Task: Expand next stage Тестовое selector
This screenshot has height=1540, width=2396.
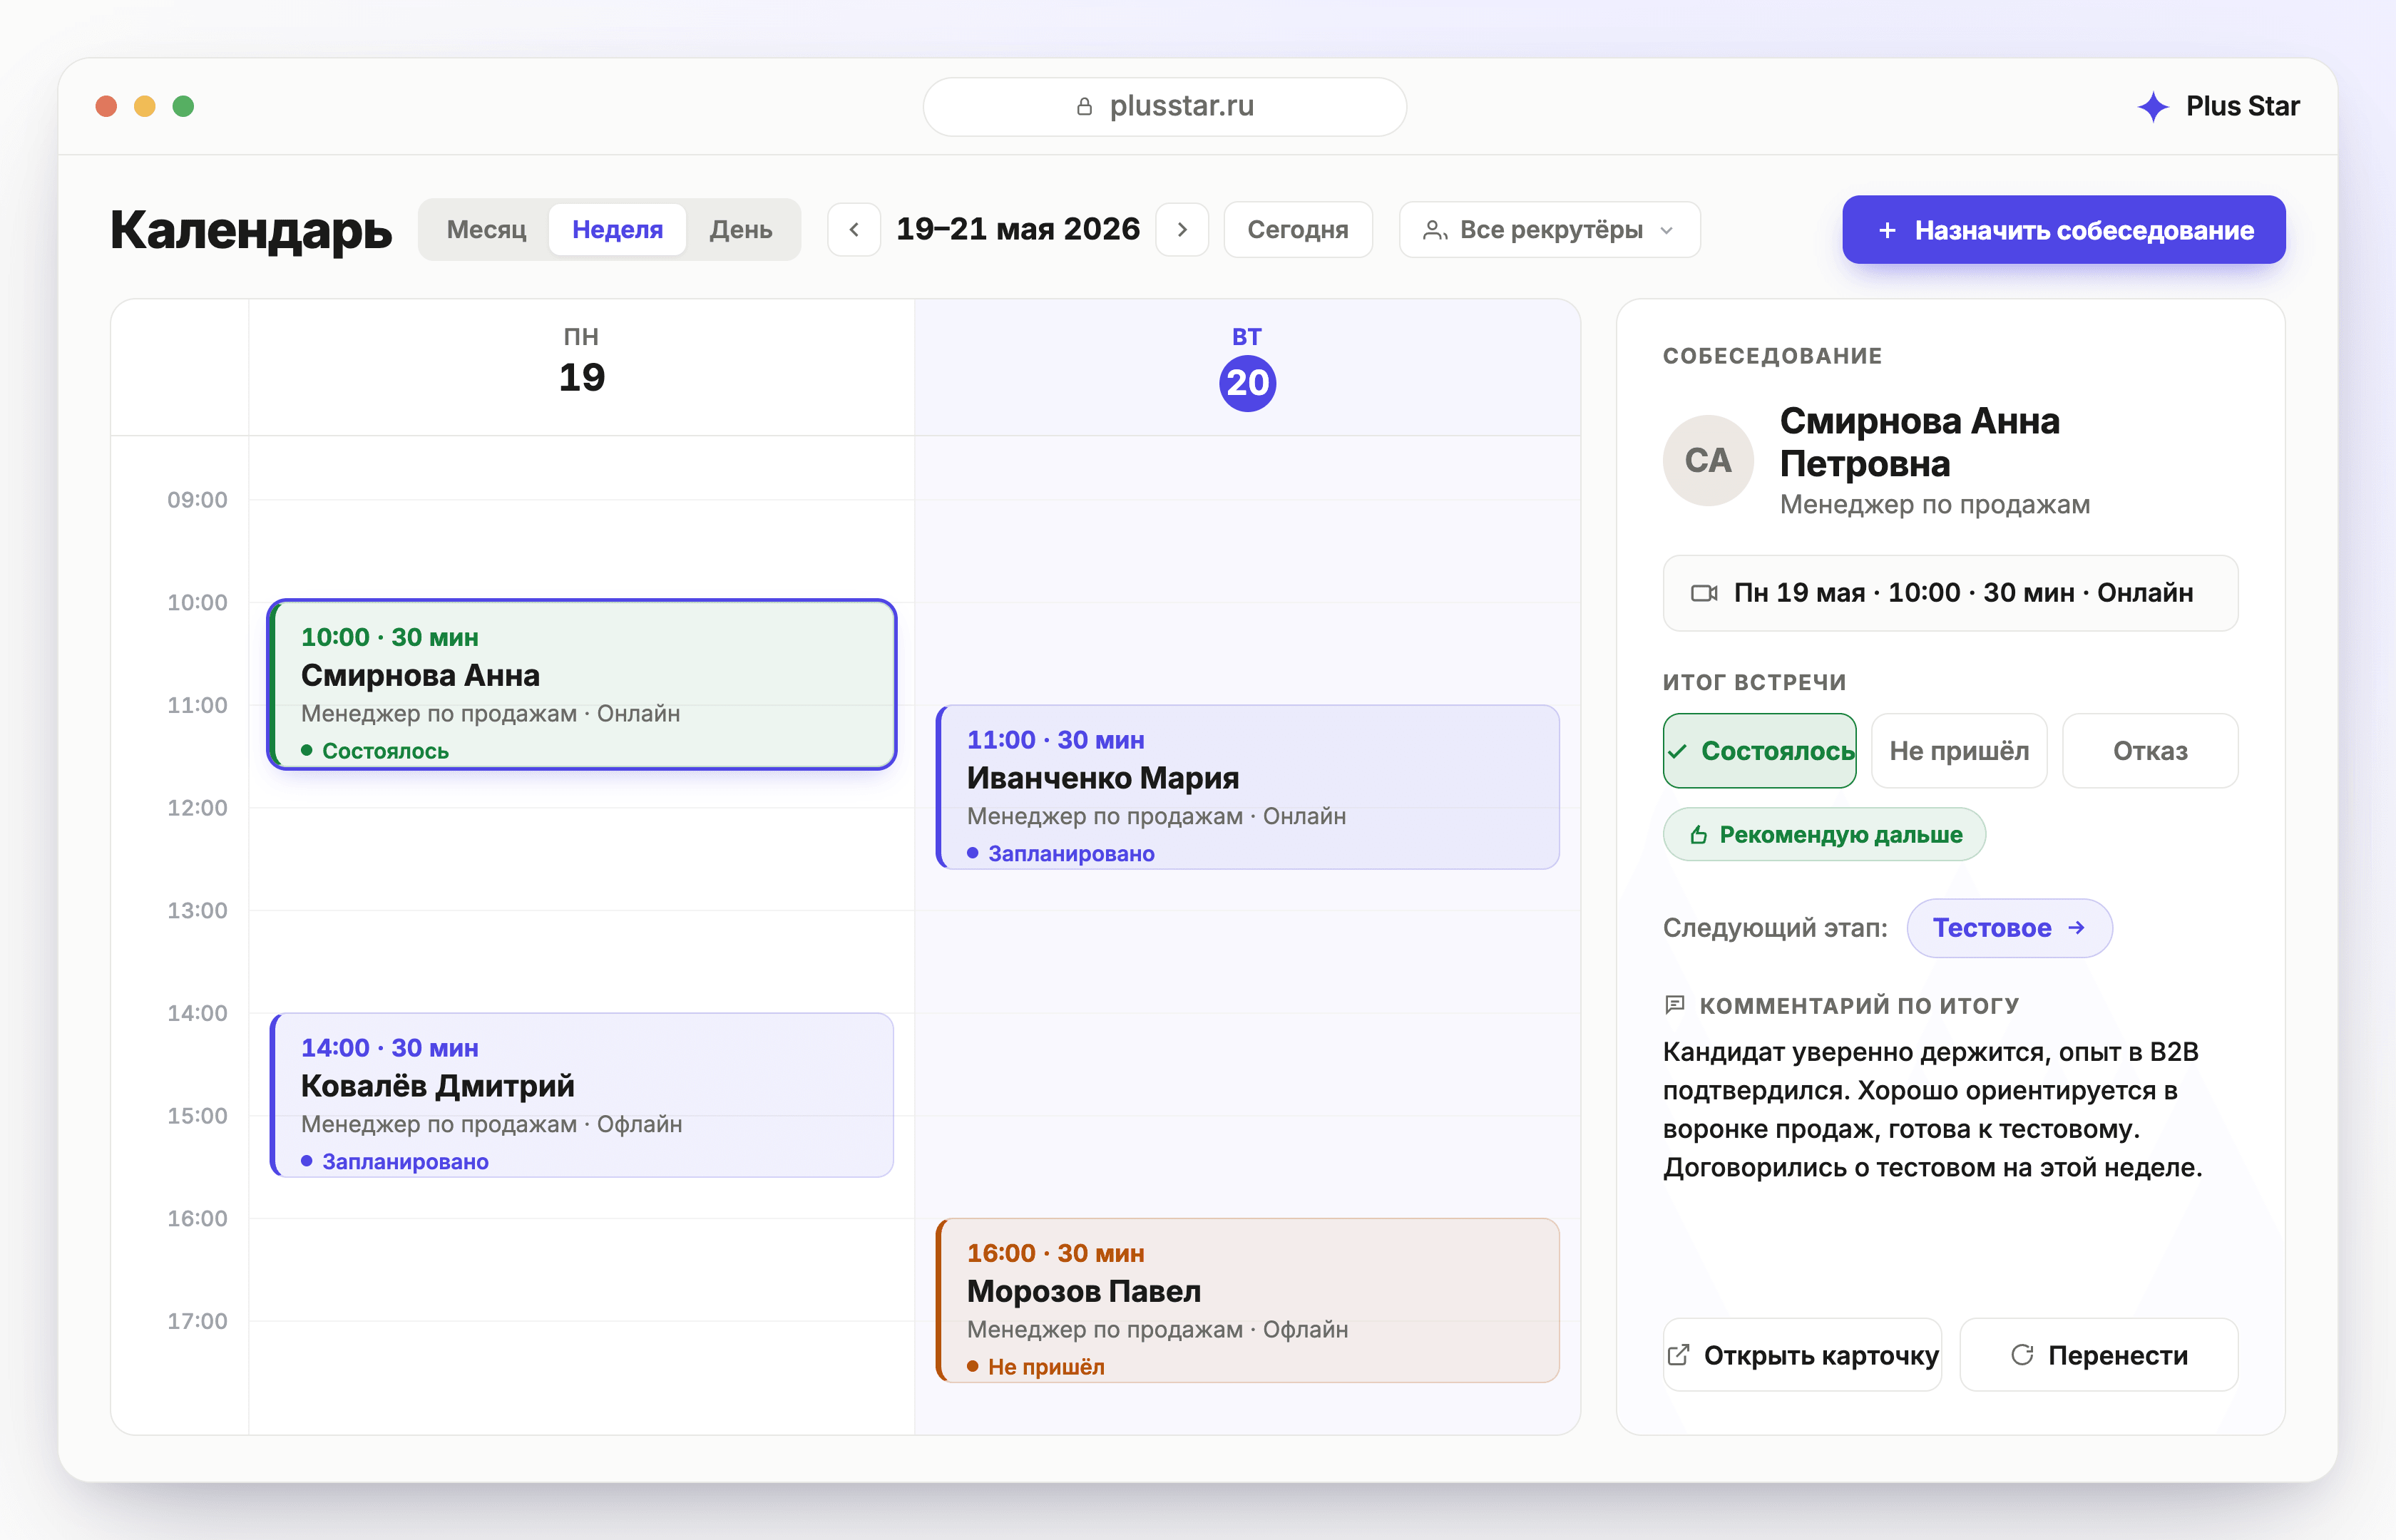Action: click(2009, 928)
